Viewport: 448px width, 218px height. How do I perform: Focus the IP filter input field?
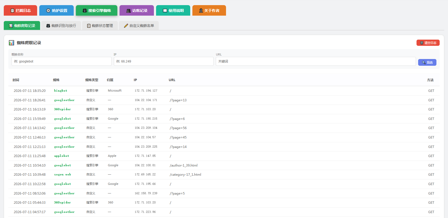(164, 61)
